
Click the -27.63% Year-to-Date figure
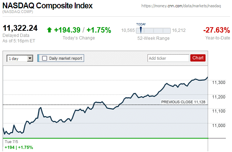click(x=216, y=30)
